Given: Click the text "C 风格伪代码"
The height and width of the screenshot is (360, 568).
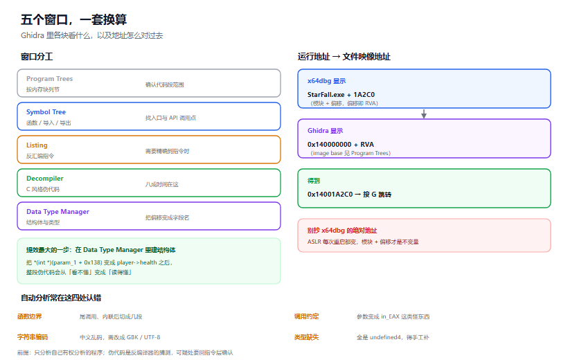Looking at the screenshot, I should click(x=43, y=190).
